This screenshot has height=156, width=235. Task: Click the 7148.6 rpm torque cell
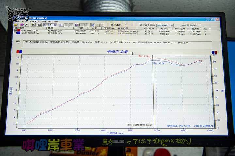[196, 32]
